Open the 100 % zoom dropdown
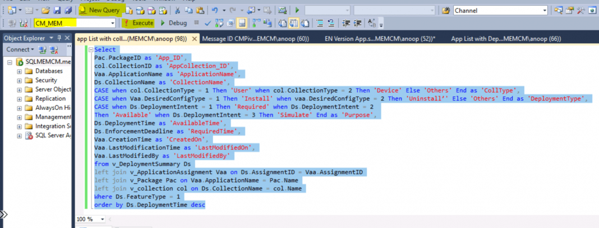The image size is (599, 228). coord(103,219)
